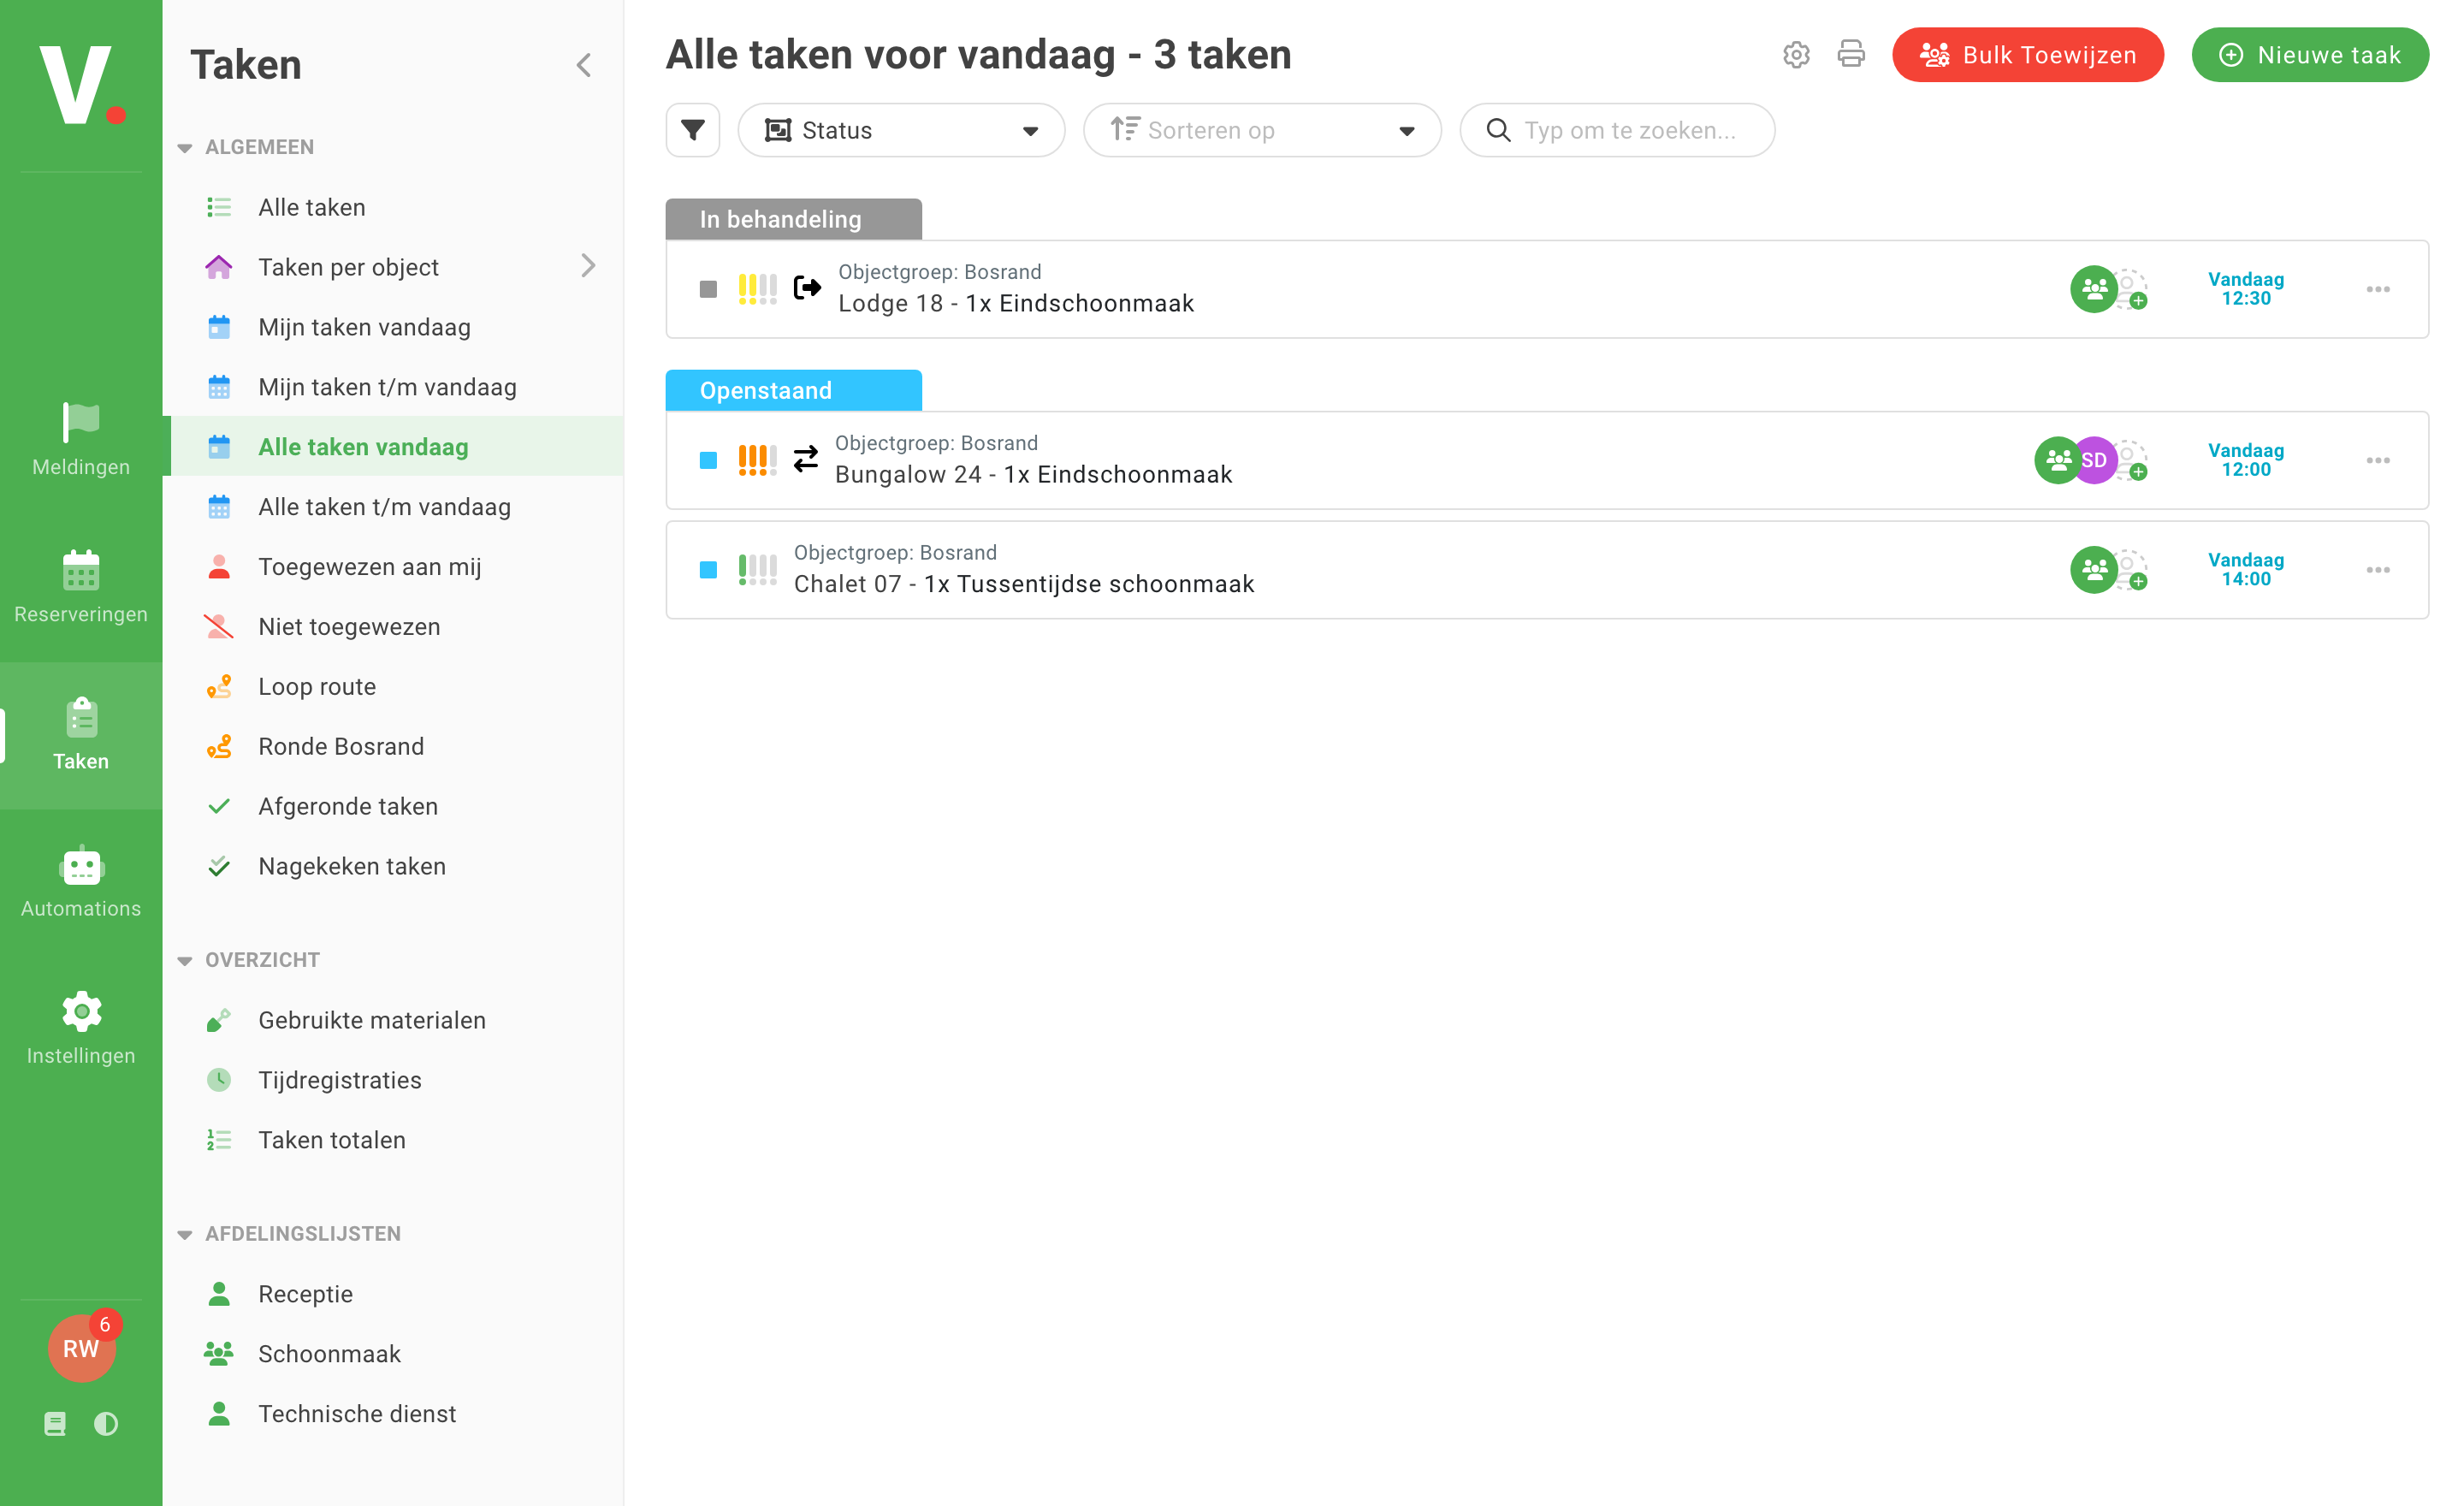This screenshot has height=1506, width=2464.
Task: Open Instellingen gear in left rail
Action: tap(81, 1012)
